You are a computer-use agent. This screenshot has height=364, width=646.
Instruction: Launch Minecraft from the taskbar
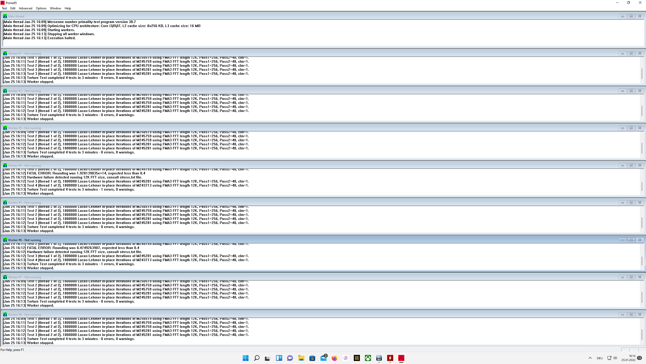pos(357,358)
